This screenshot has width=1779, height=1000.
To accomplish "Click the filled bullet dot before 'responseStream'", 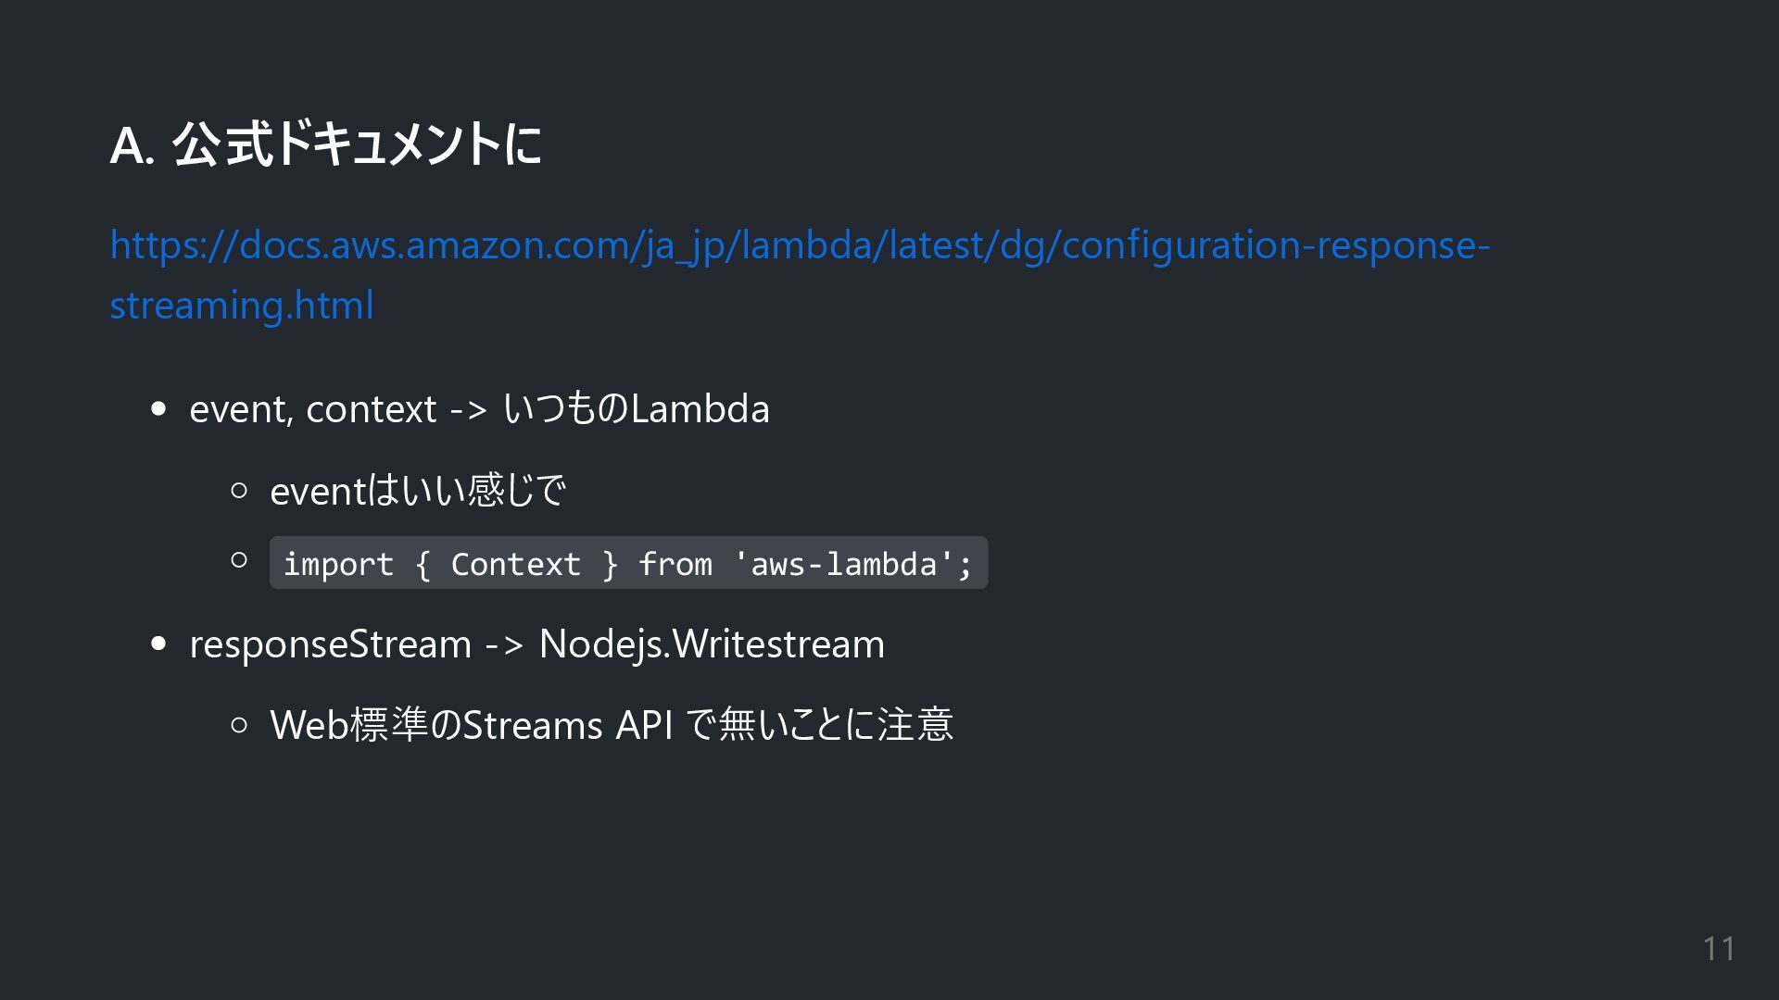I will pyautogui.click(x=158, y=644).
